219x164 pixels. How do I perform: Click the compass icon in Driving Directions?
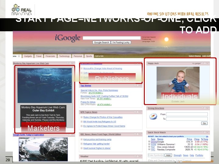pos(153,117)
